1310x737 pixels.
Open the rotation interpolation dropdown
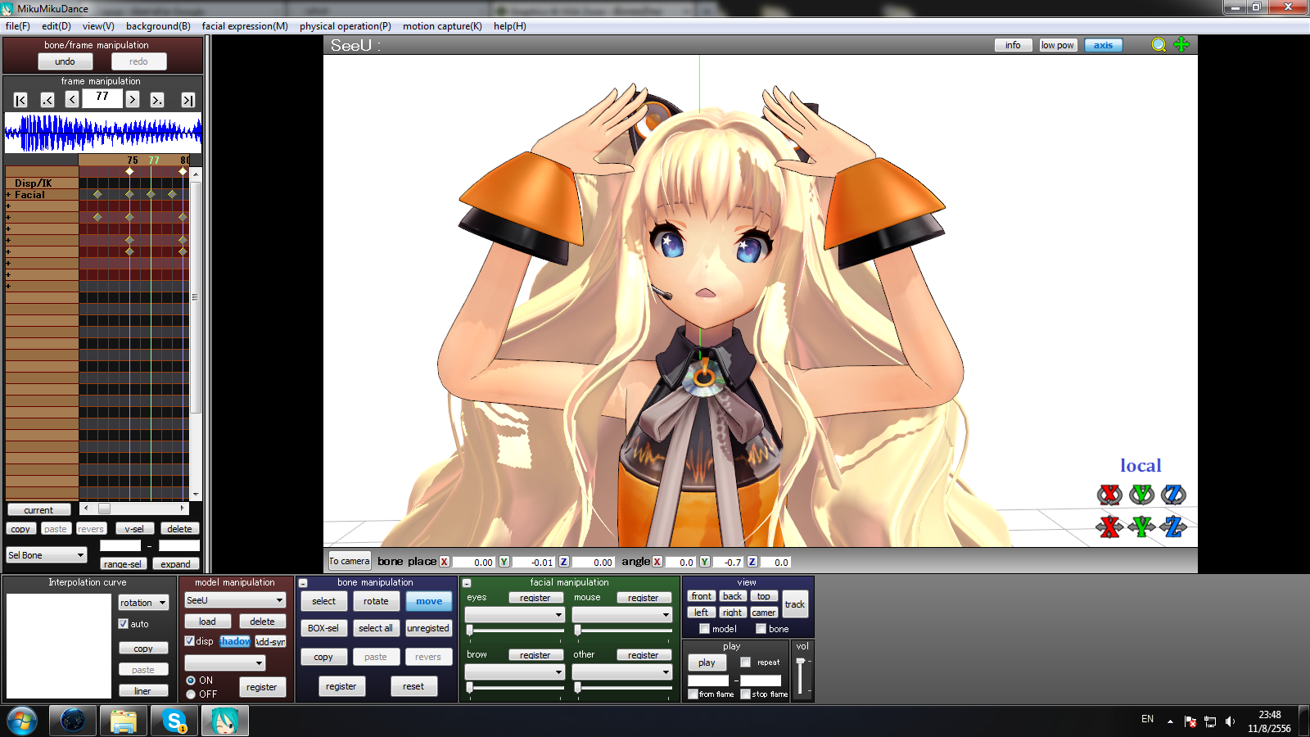(143, 603)
